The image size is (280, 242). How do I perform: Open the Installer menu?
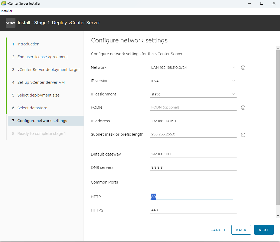click(7, 11)
